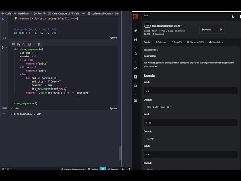The height and width of the screenshot is (181, 241).
Task: Click the Run by Line cell toolbar icon
Action: 13,44
